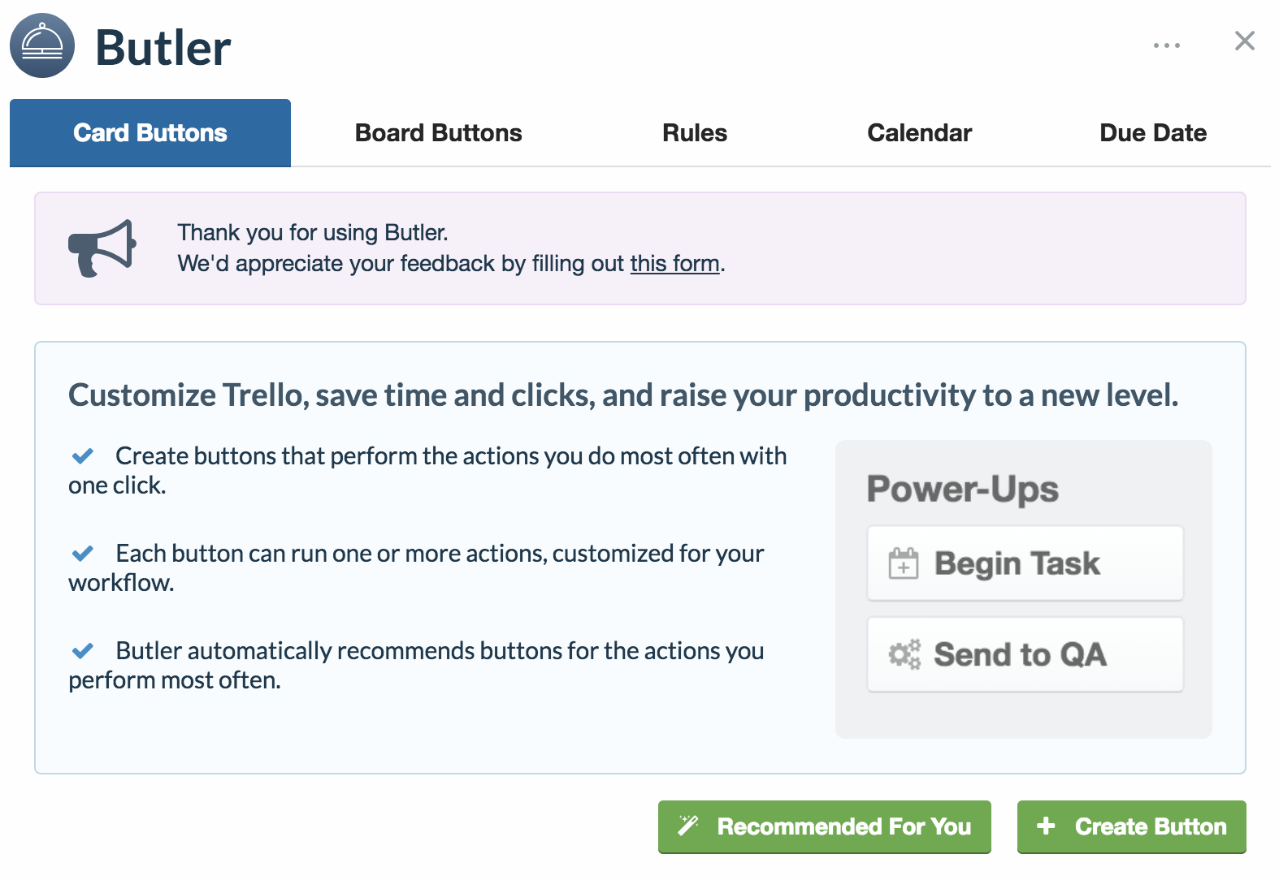Screen dimensions: 1279x880
Task: Open the Due Date tab
Action: [1153, 133]
